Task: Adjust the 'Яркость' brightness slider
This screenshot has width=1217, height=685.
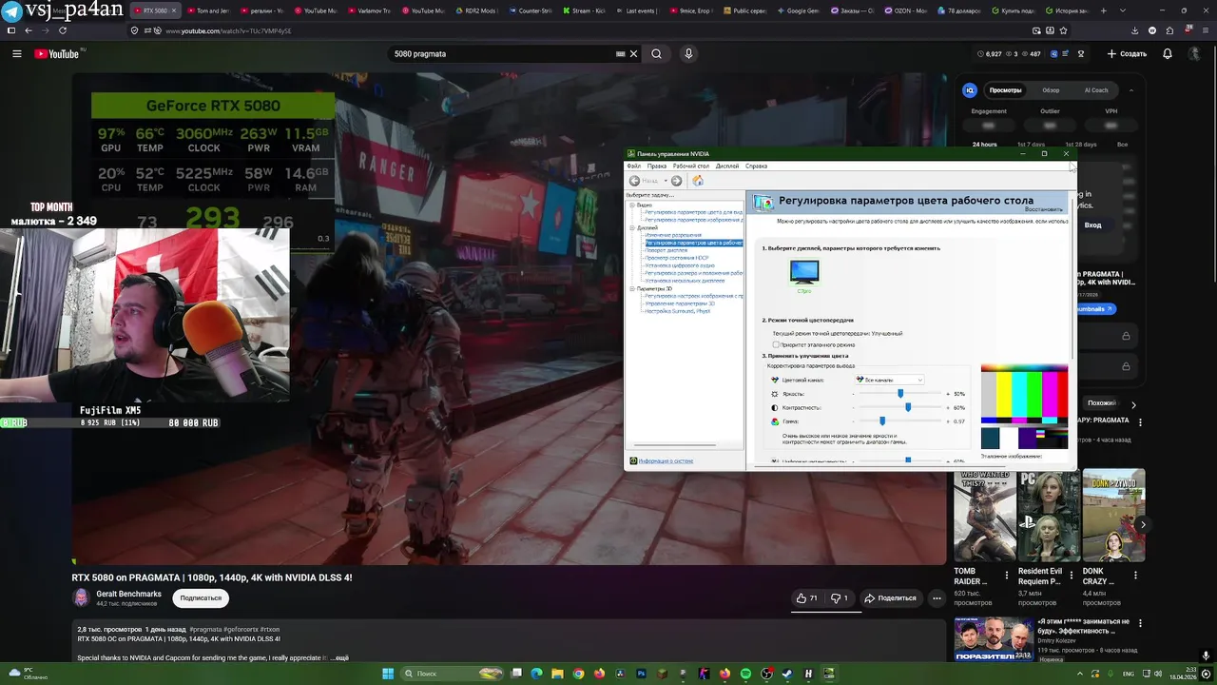Action: [x=899, y=393]
